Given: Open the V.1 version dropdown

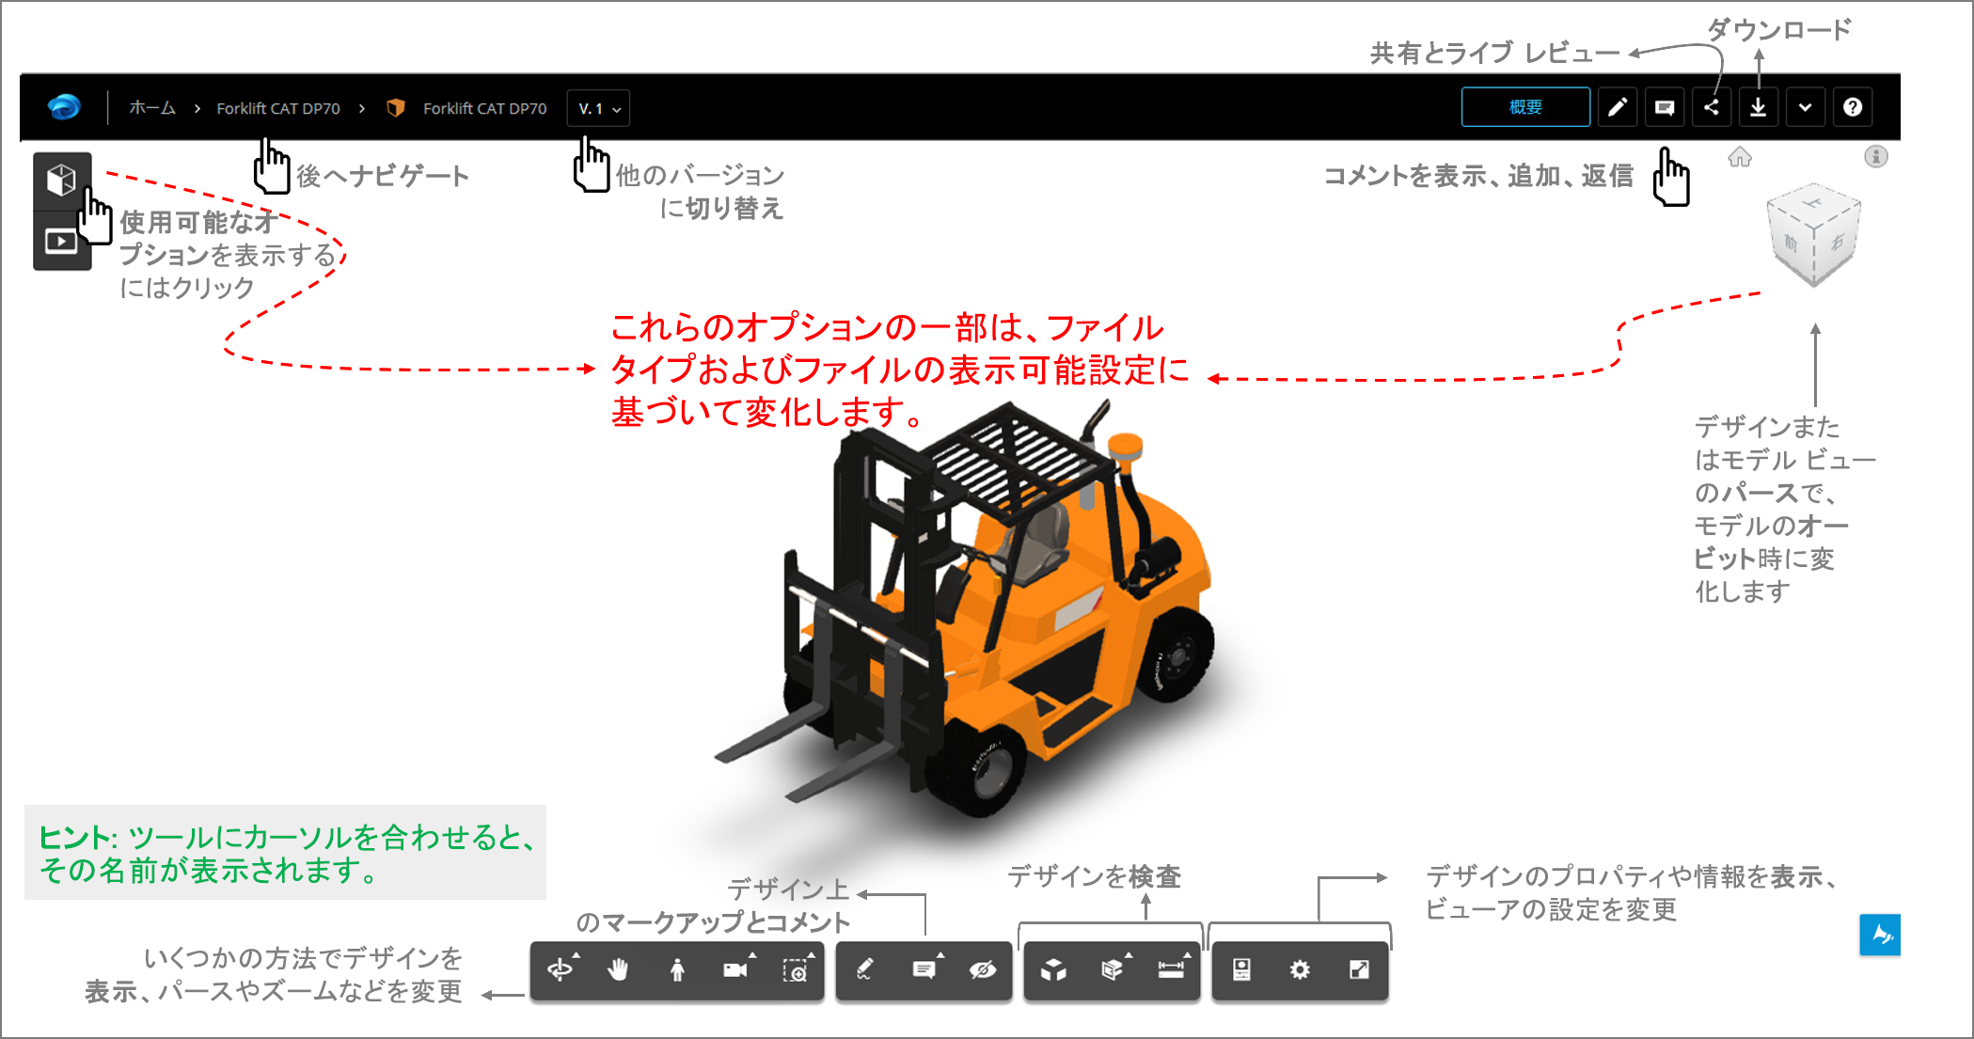Looking at the screenshot, I should point(599,108).
